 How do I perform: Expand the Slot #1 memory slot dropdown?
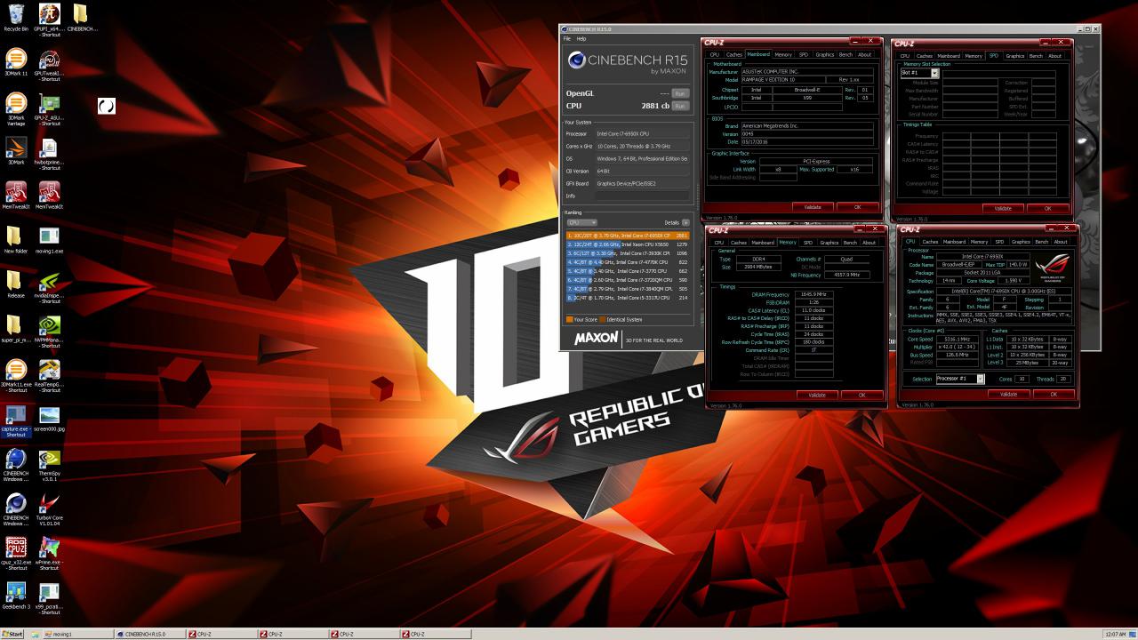click(934, 73)
